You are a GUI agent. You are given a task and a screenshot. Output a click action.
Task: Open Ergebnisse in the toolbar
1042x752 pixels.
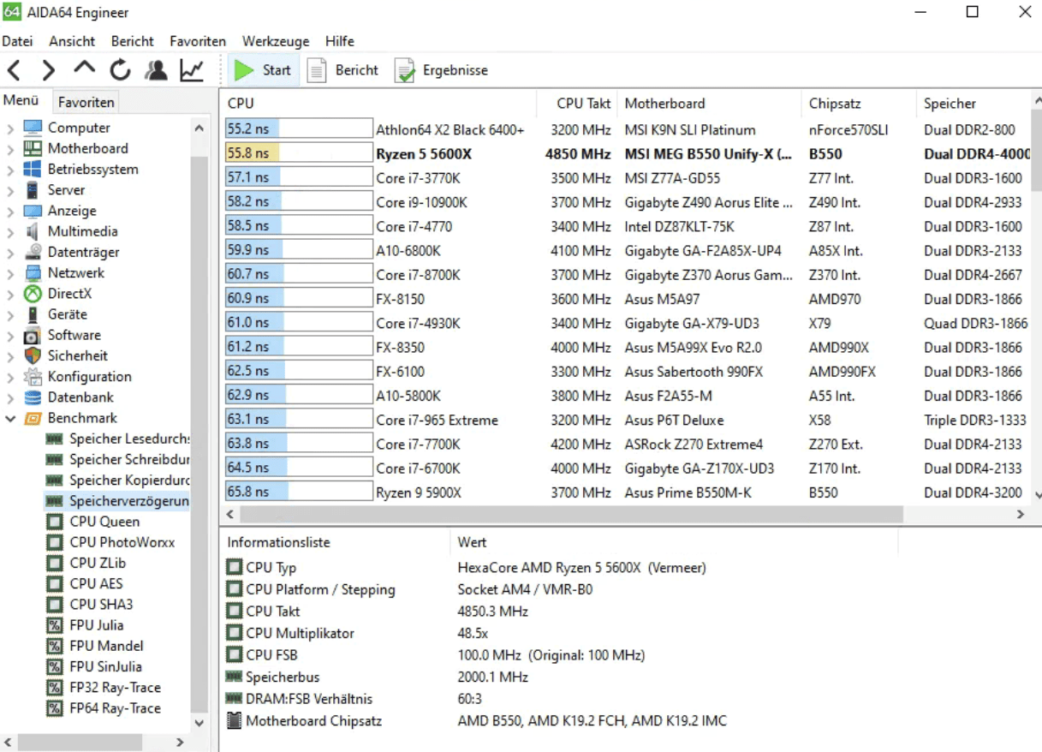tap(441, 70)
